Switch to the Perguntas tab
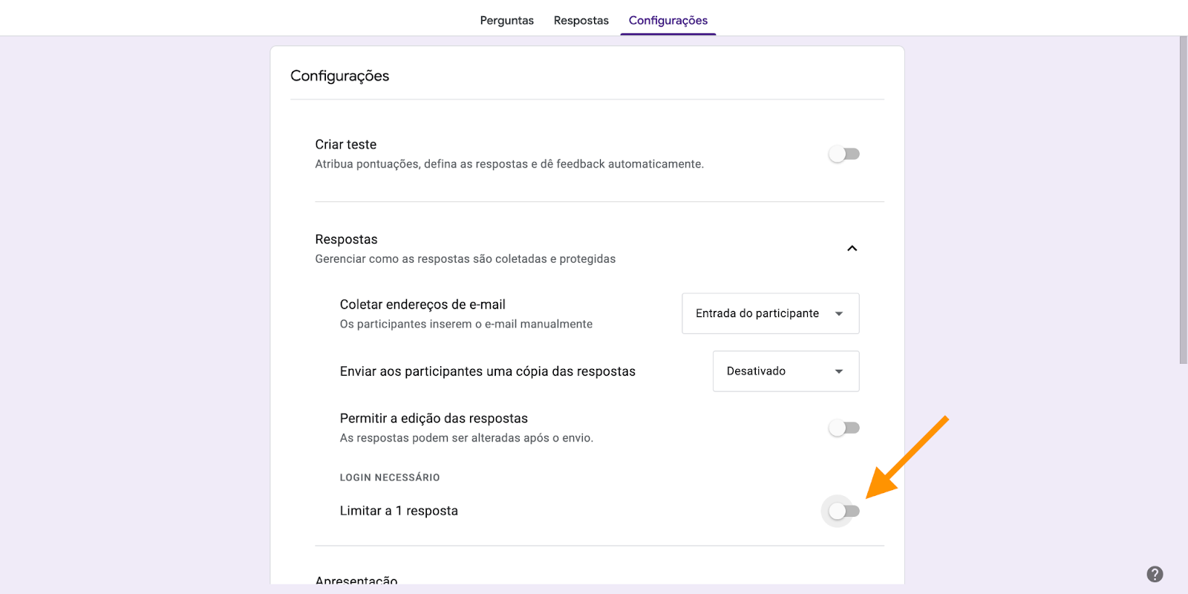The width and height of the screenshot is (1188, 594). click(x=506, y=20)
